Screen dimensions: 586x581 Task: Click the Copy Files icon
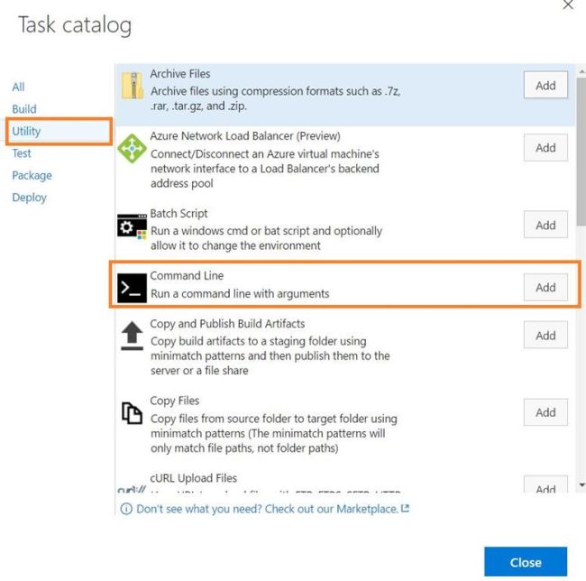pyautogui.click(x=133, y=413)
